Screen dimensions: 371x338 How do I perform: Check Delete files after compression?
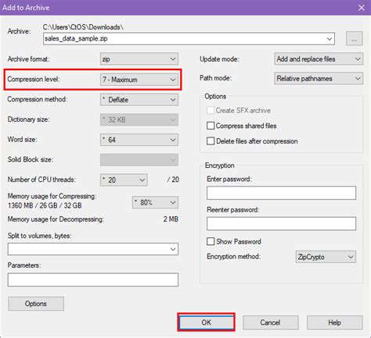click(211, 141)
